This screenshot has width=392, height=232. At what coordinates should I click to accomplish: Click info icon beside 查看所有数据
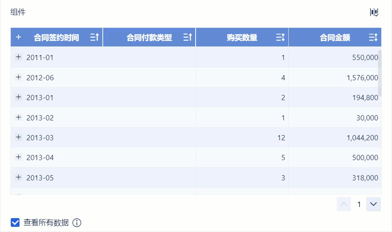pos(77,223)
